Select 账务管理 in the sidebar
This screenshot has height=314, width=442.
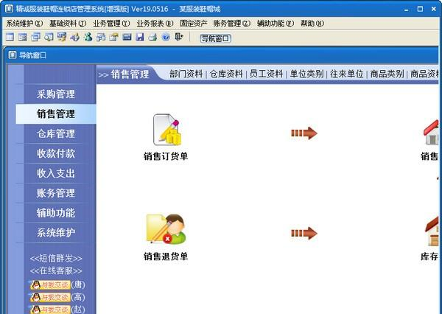click(56, 193)
